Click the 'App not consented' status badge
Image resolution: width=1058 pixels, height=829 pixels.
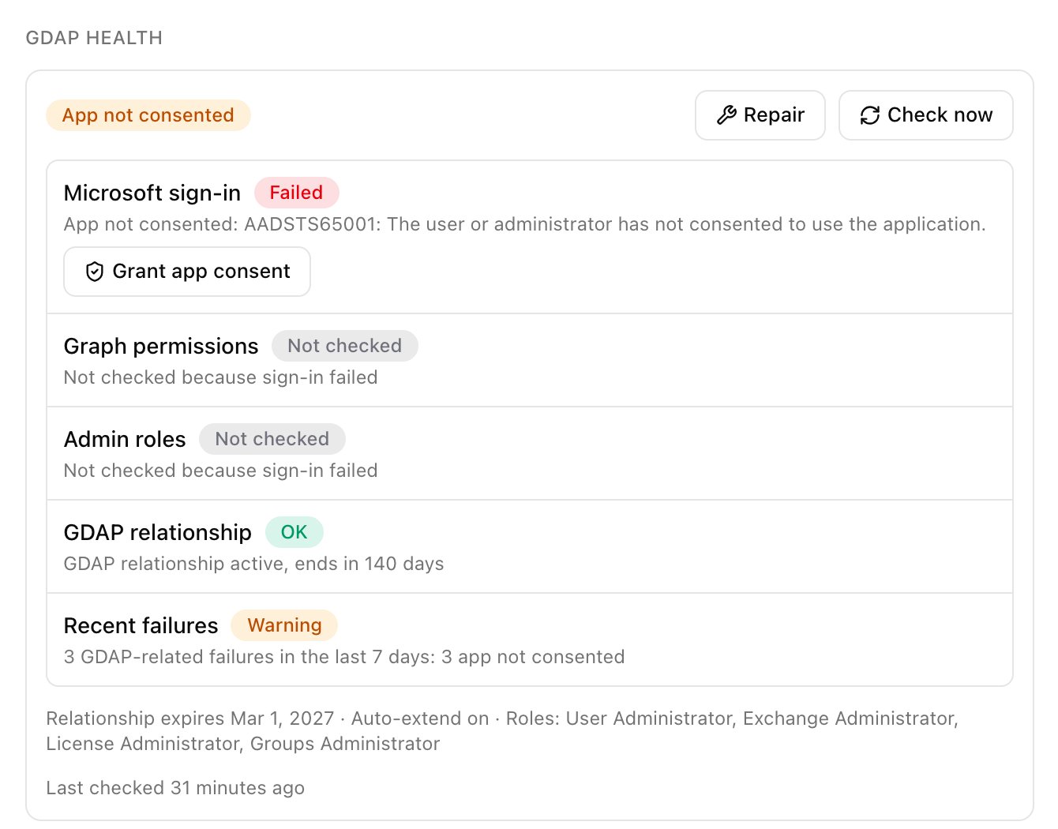(x=148, y=115)
